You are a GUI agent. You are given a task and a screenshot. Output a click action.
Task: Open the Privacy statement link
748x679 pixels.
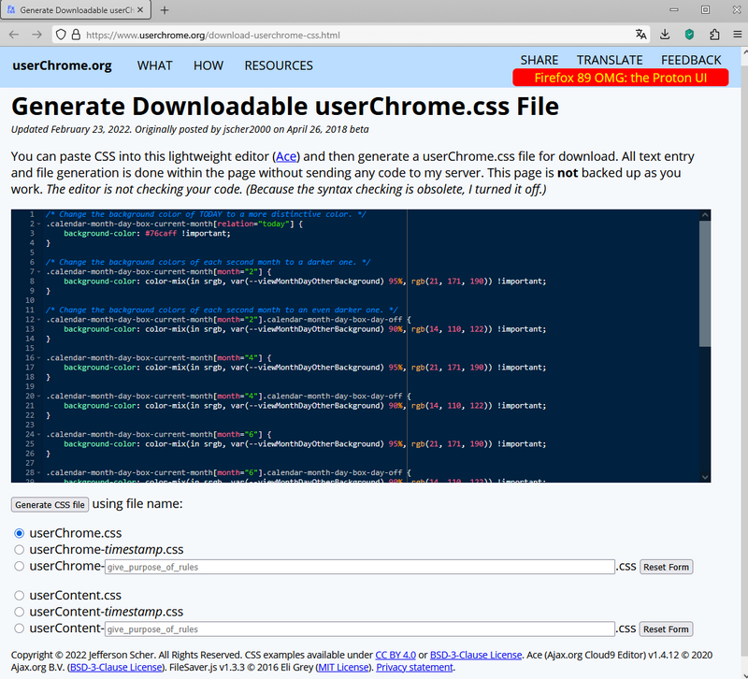(414, 667)
